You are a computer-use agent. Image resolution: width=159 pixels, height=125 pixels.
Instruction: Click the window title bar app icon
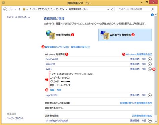(3, 3)
